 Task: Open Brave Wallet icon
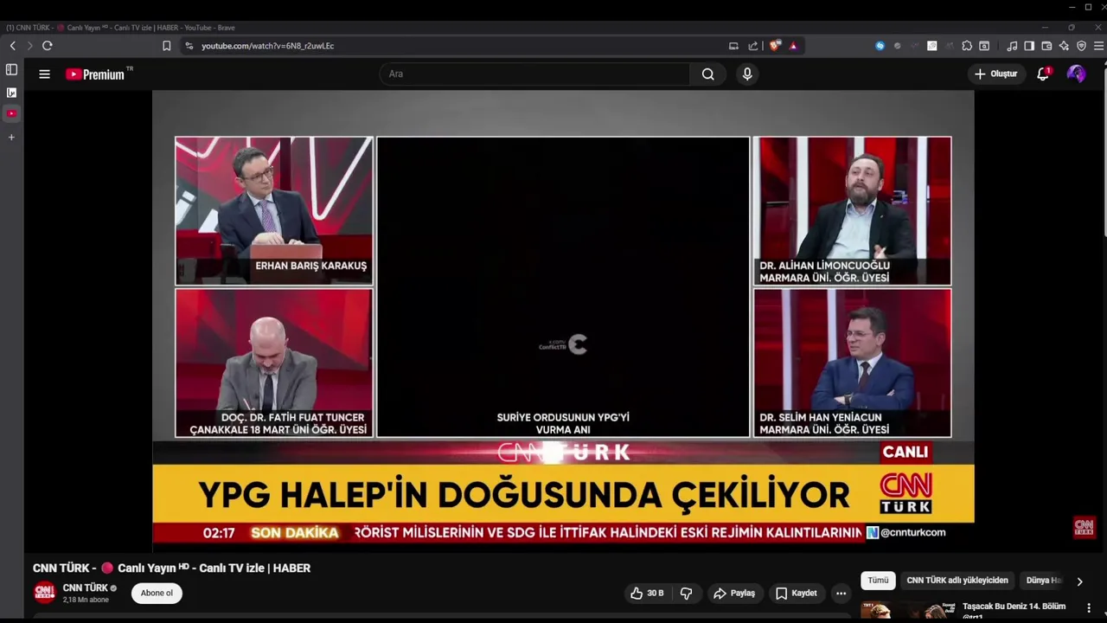[1046, 46]
